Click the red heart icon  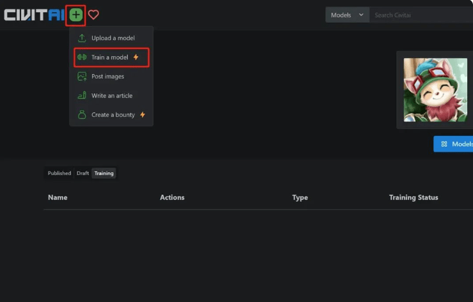[93, 15]
